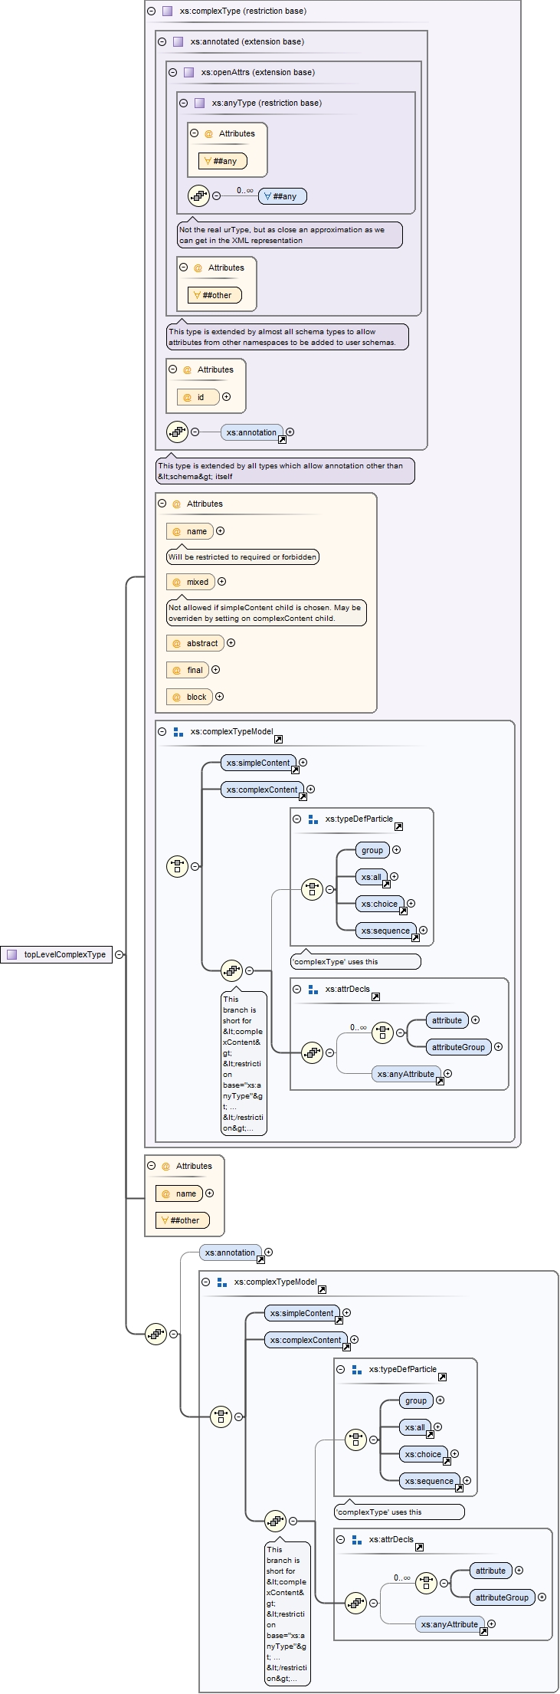Expand the lower xs:sequence element

pyautogui.click(x=467, y=1481)
